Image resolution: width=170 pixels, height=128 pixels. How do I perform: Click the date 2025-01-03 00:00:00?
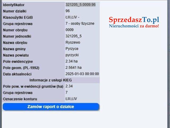pyautogui.click(x=82, y=74)
